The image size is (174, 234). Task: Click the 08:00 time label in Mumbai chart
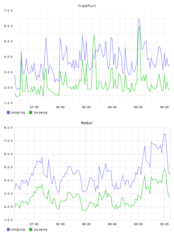pos(60,224)
